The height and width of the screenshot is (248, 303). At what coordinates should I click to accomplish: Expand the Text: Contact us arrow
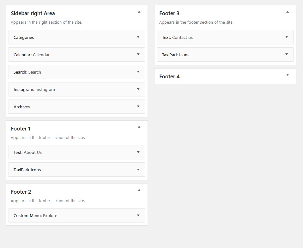tap(287, 37)
